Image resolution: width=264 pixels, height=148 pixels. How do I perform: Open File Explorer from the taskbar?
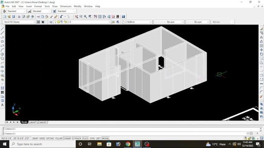click(99, 144)
